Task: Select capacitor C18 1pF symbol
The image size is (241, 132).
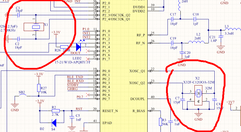Action: click(195, 19)
